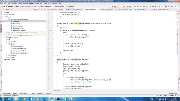The height and width of the screenshot is (101, 180).
Task: Open the Pixel 2 API 29 device dropdown
Action: point(127,6)
